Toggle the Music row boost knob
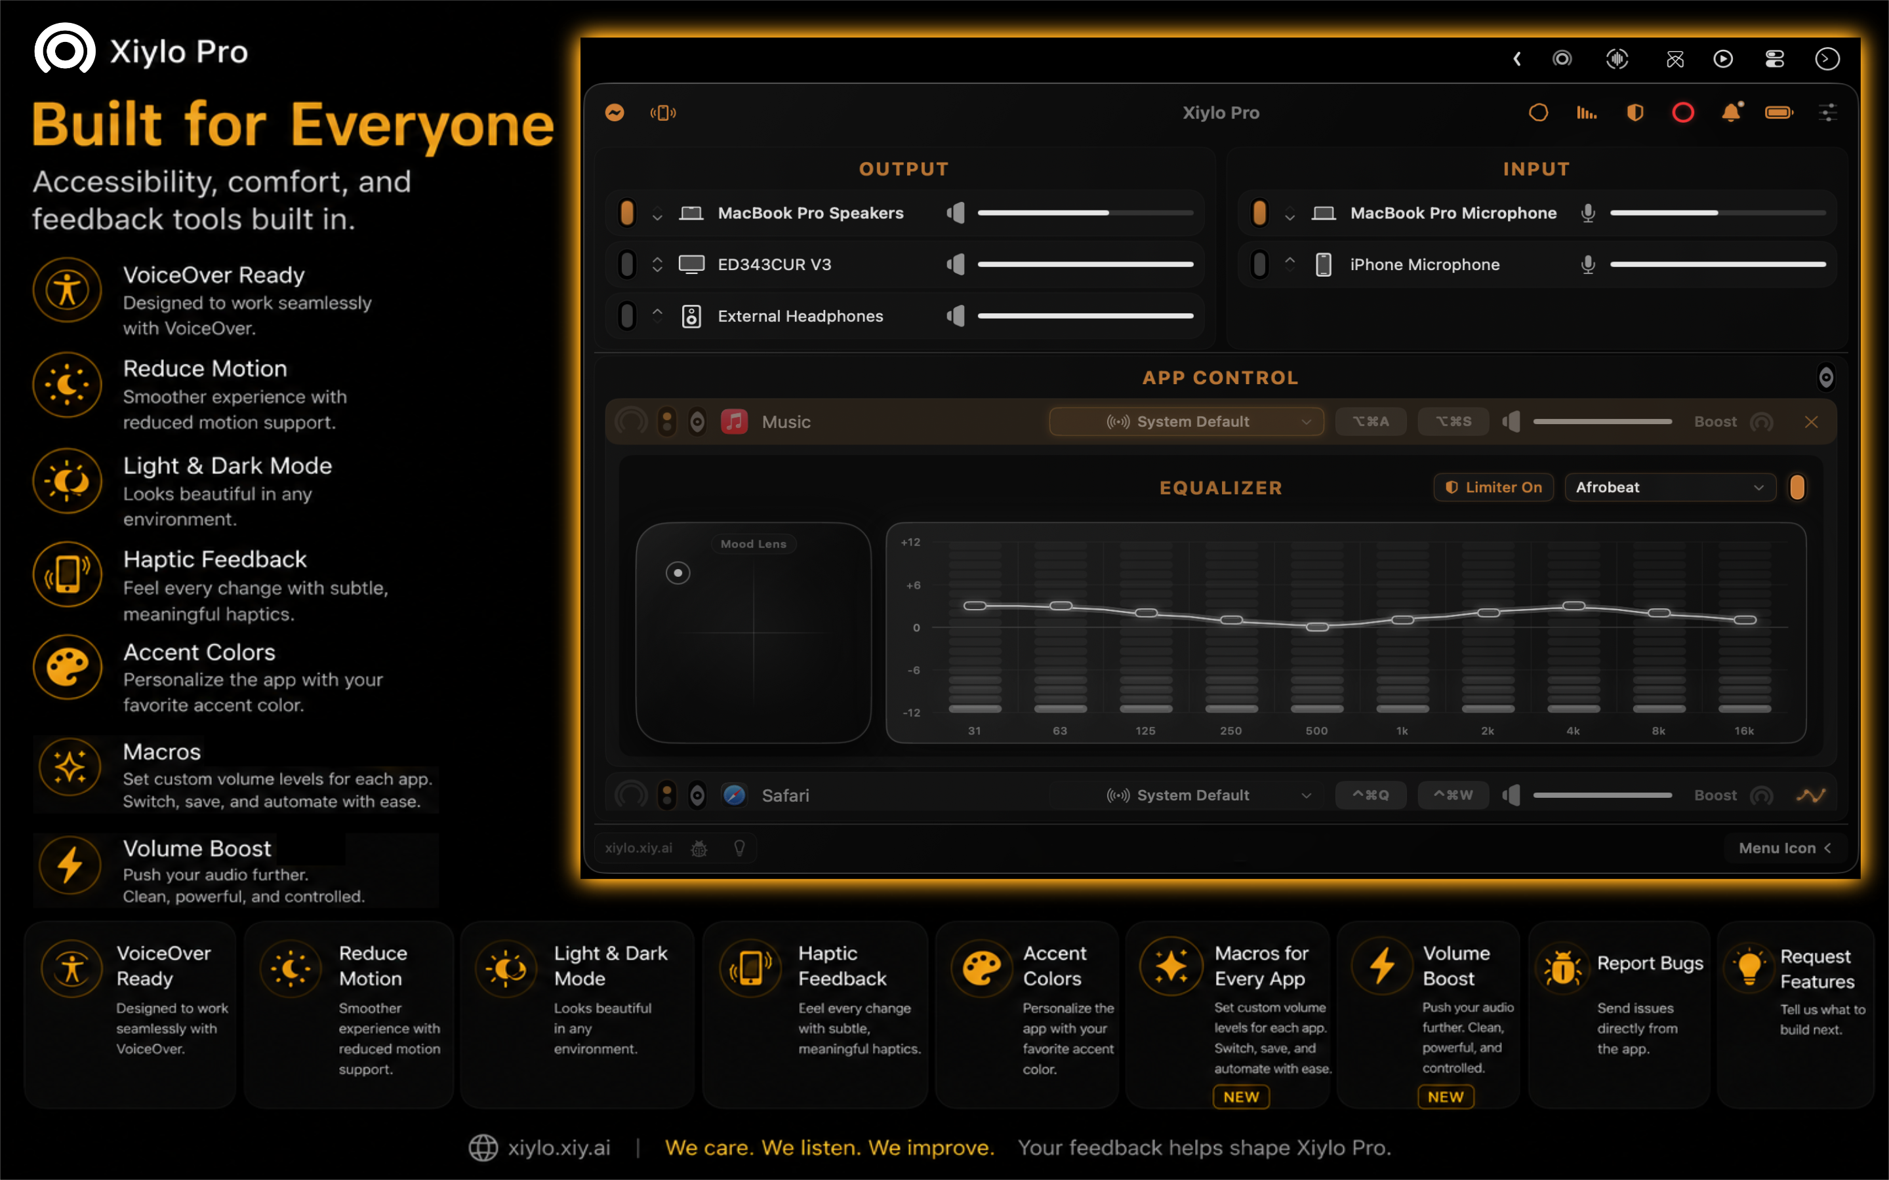 click(1762, 422)
